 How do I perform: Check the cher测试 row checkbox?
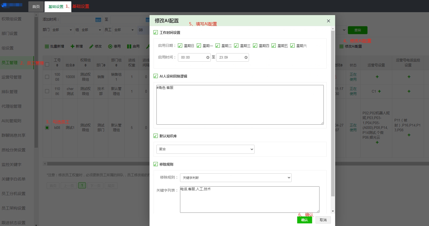[47, 91]
